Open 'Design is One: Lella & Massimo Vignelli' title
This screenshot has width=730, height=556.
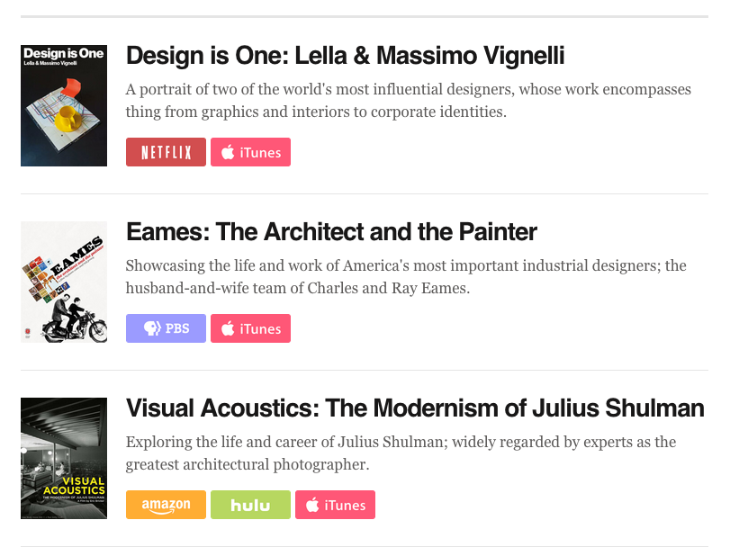[345, 56]
